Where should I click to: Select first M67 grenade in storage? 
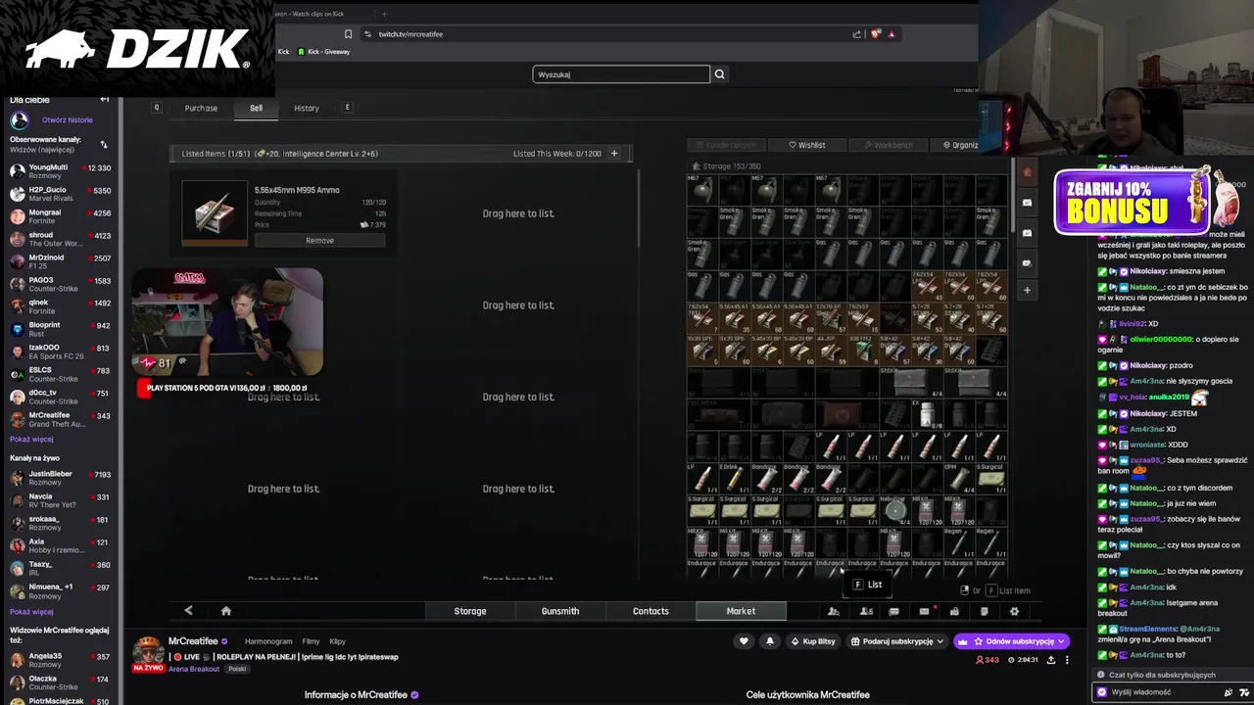701,190
